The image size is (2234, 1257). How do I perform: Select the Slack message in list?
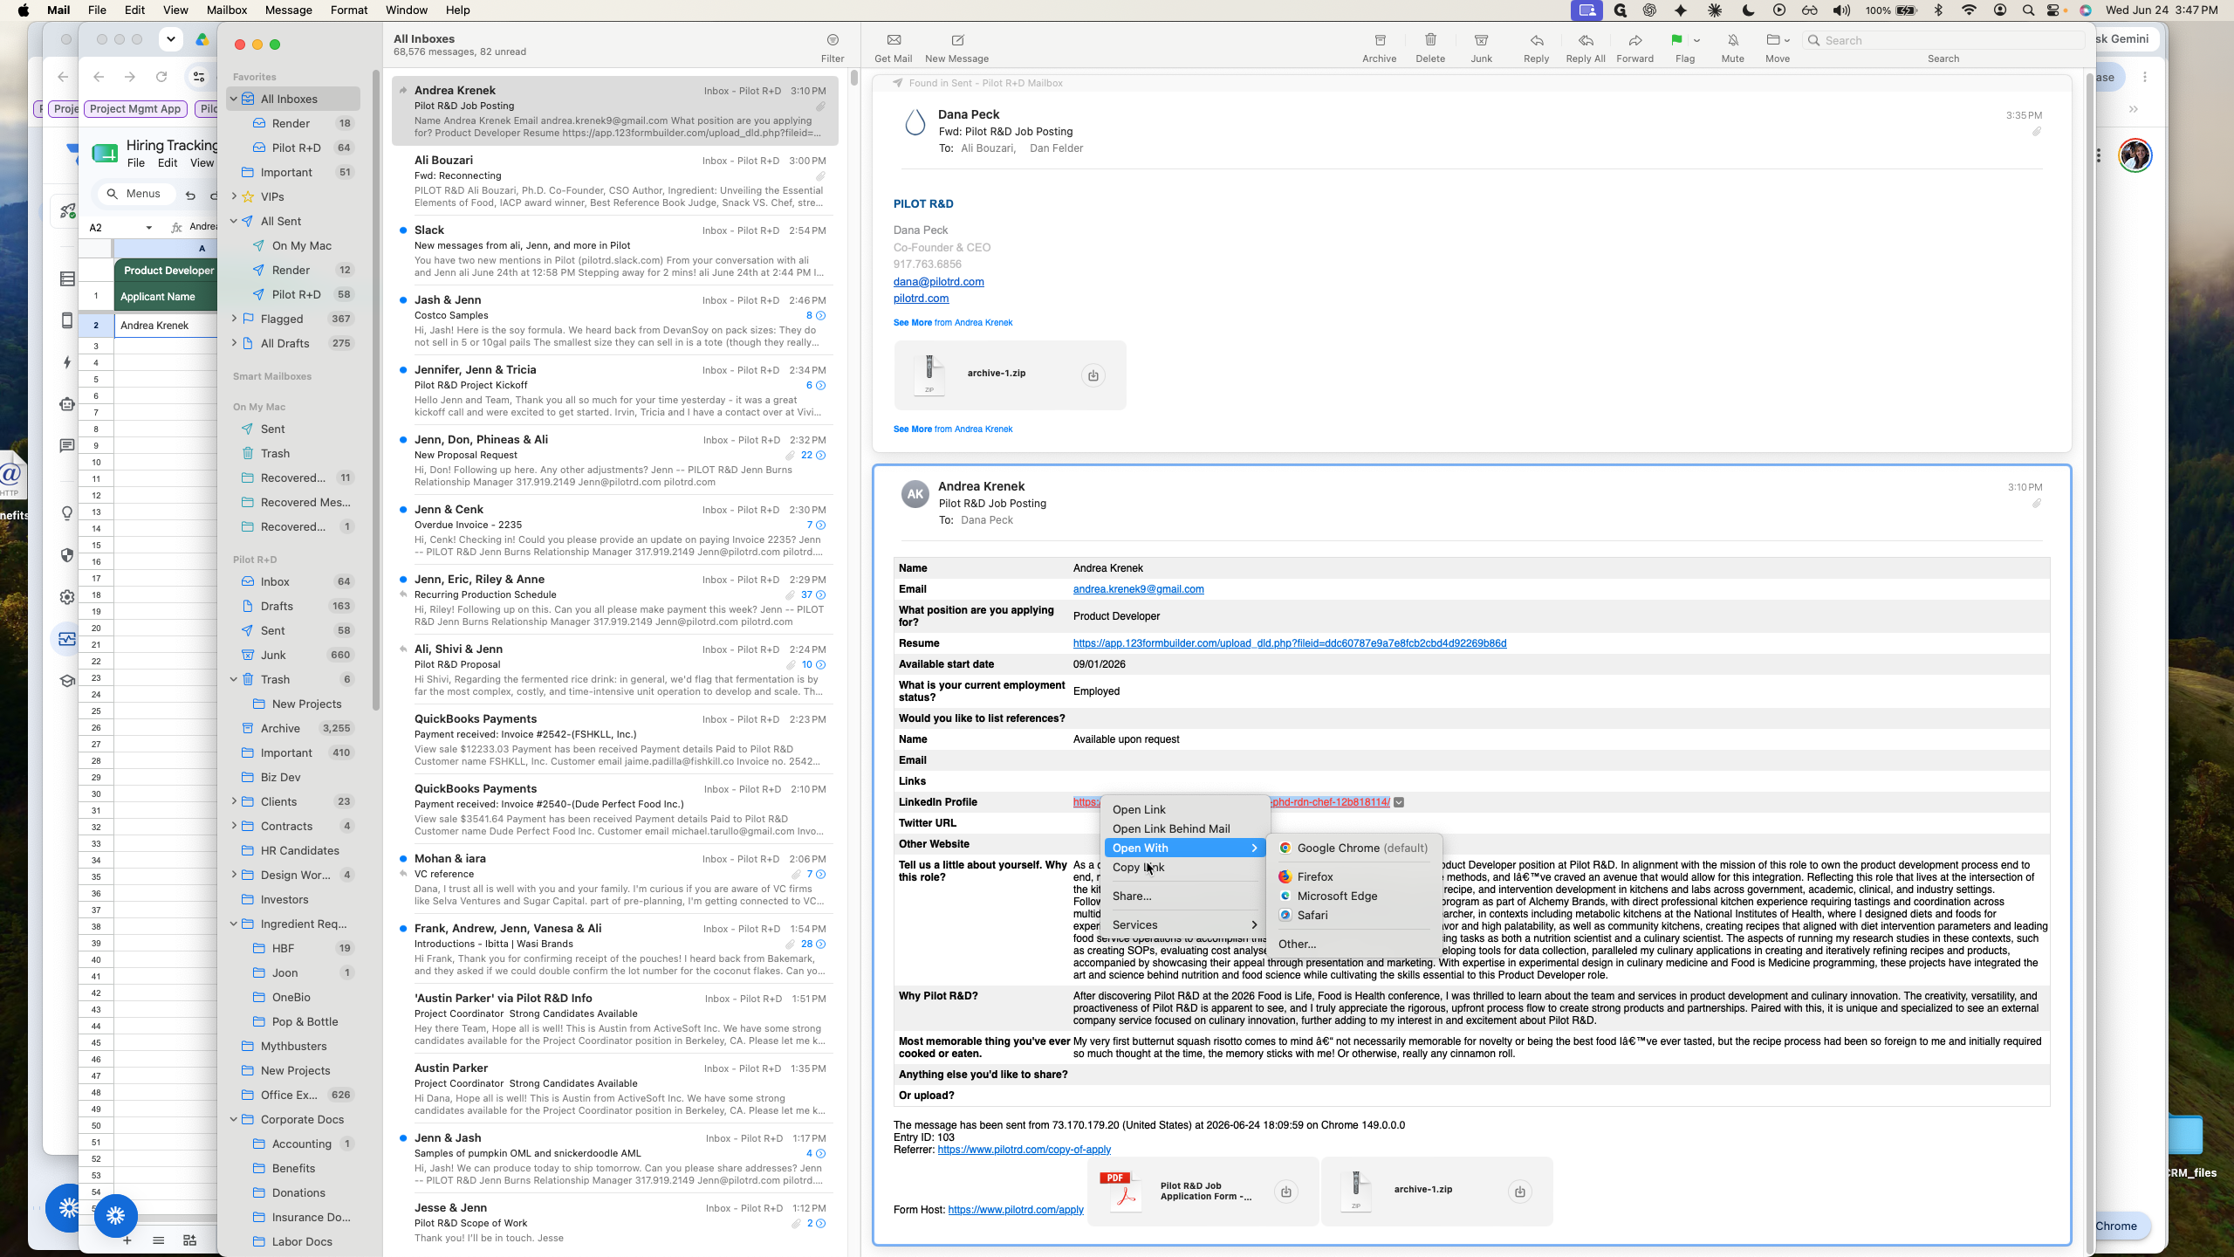[614, 251]
